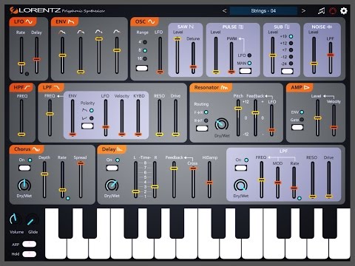
Task: Select SUB +12 interval
Action: [291, 44]
